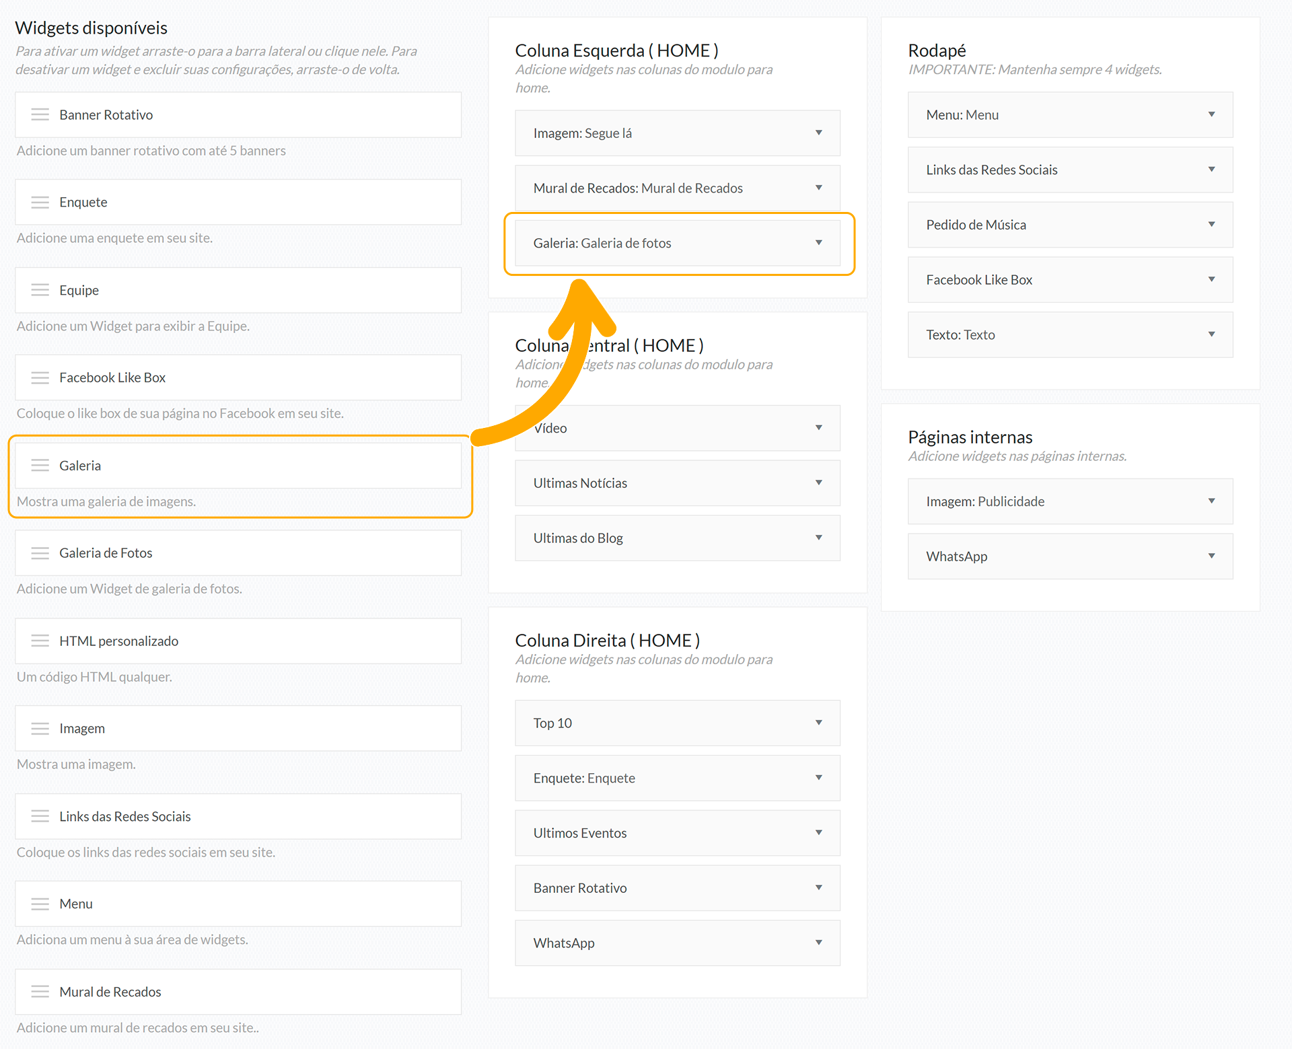Select the Links das Redes Sociais available widget
This screenshot has width=1292, height=1049.
click(125, 817)
